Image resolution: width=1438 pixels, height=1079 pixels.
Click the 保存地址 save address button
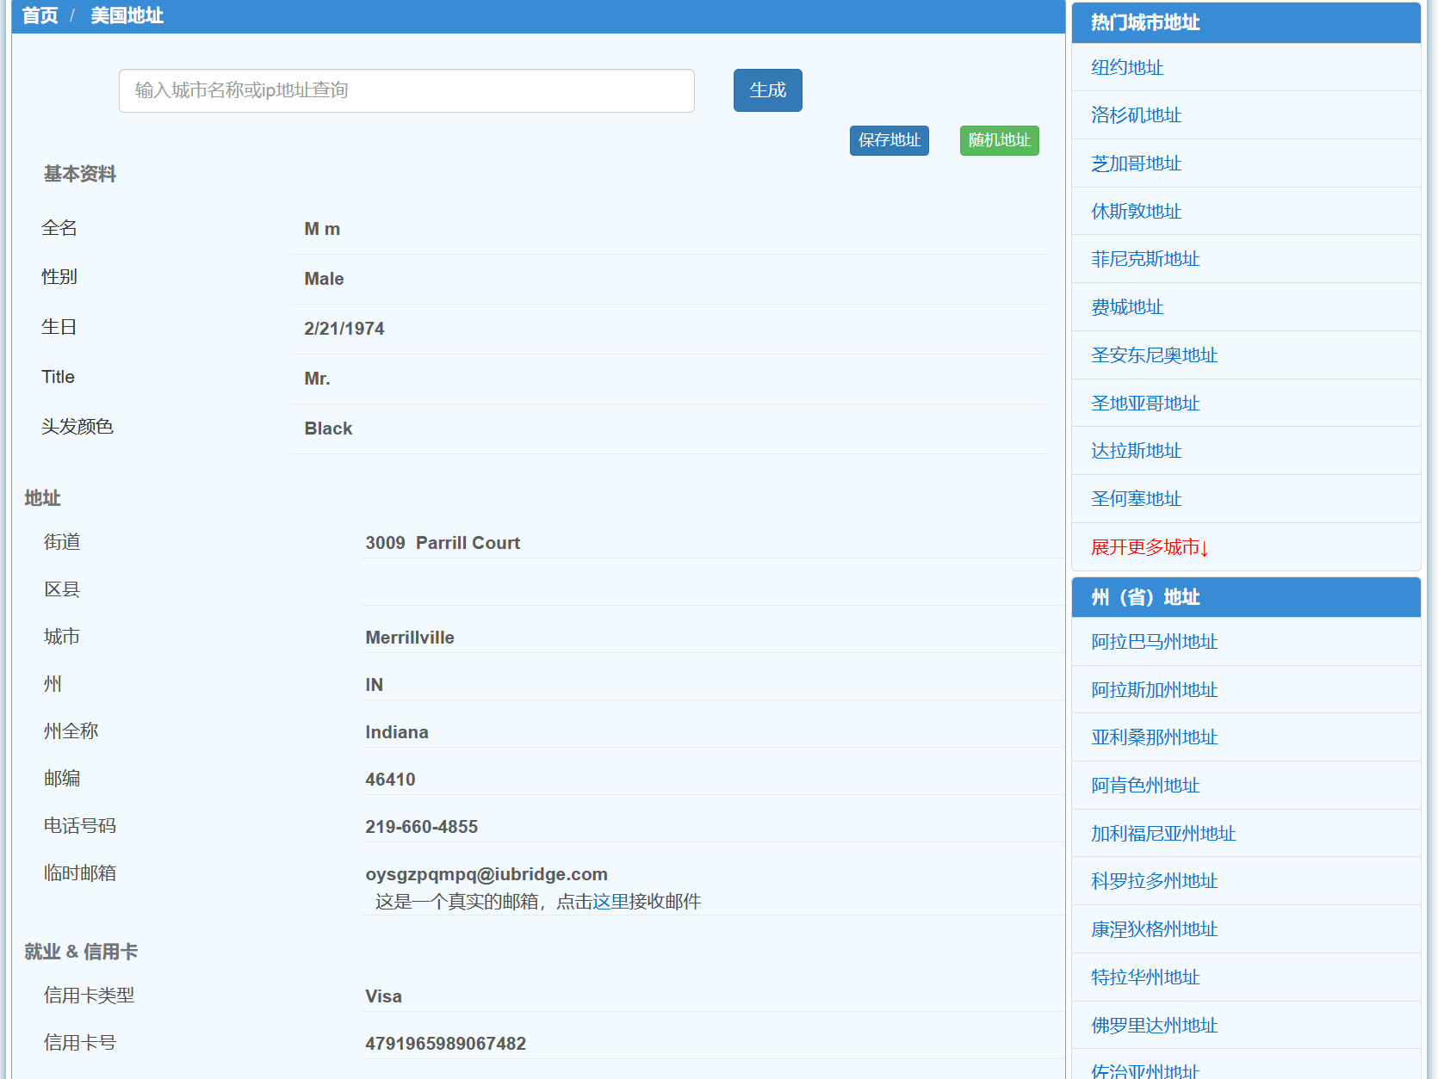(x=889, y=140)
